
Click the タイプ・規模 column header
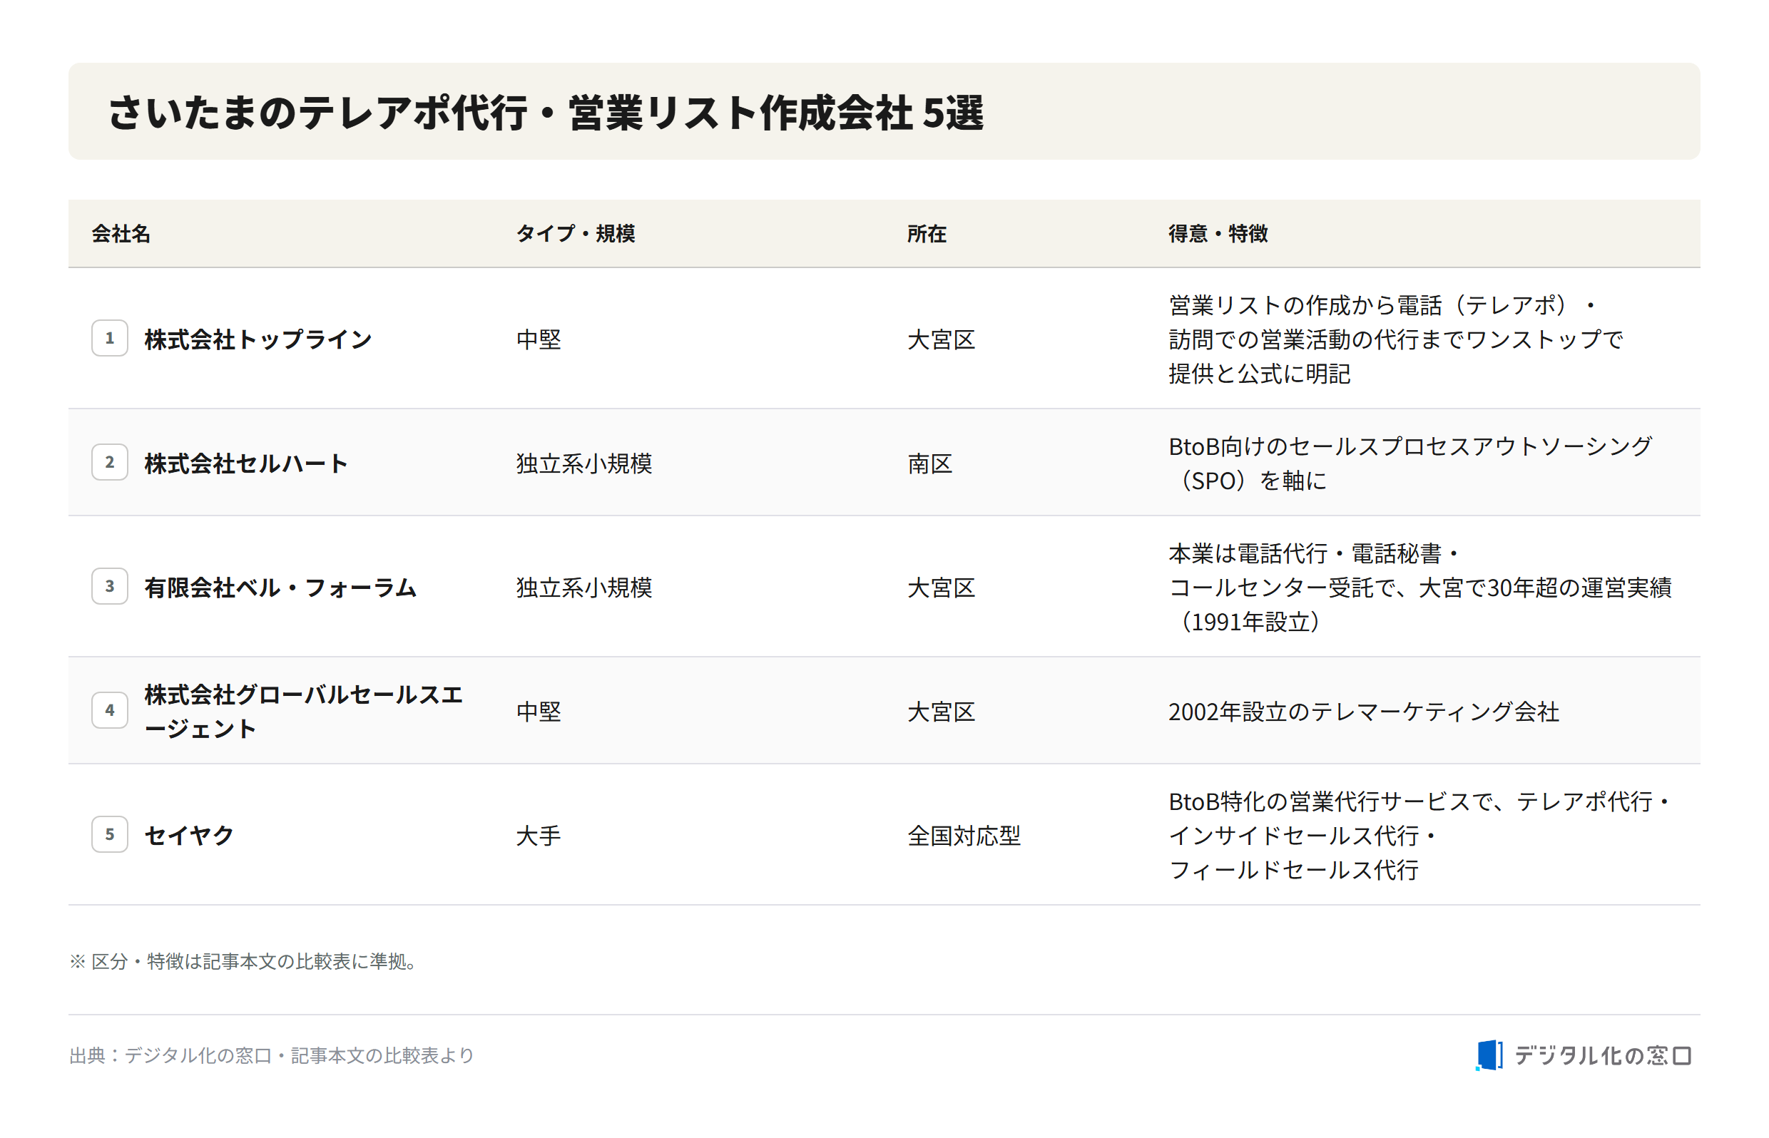(x=576, y=233)
